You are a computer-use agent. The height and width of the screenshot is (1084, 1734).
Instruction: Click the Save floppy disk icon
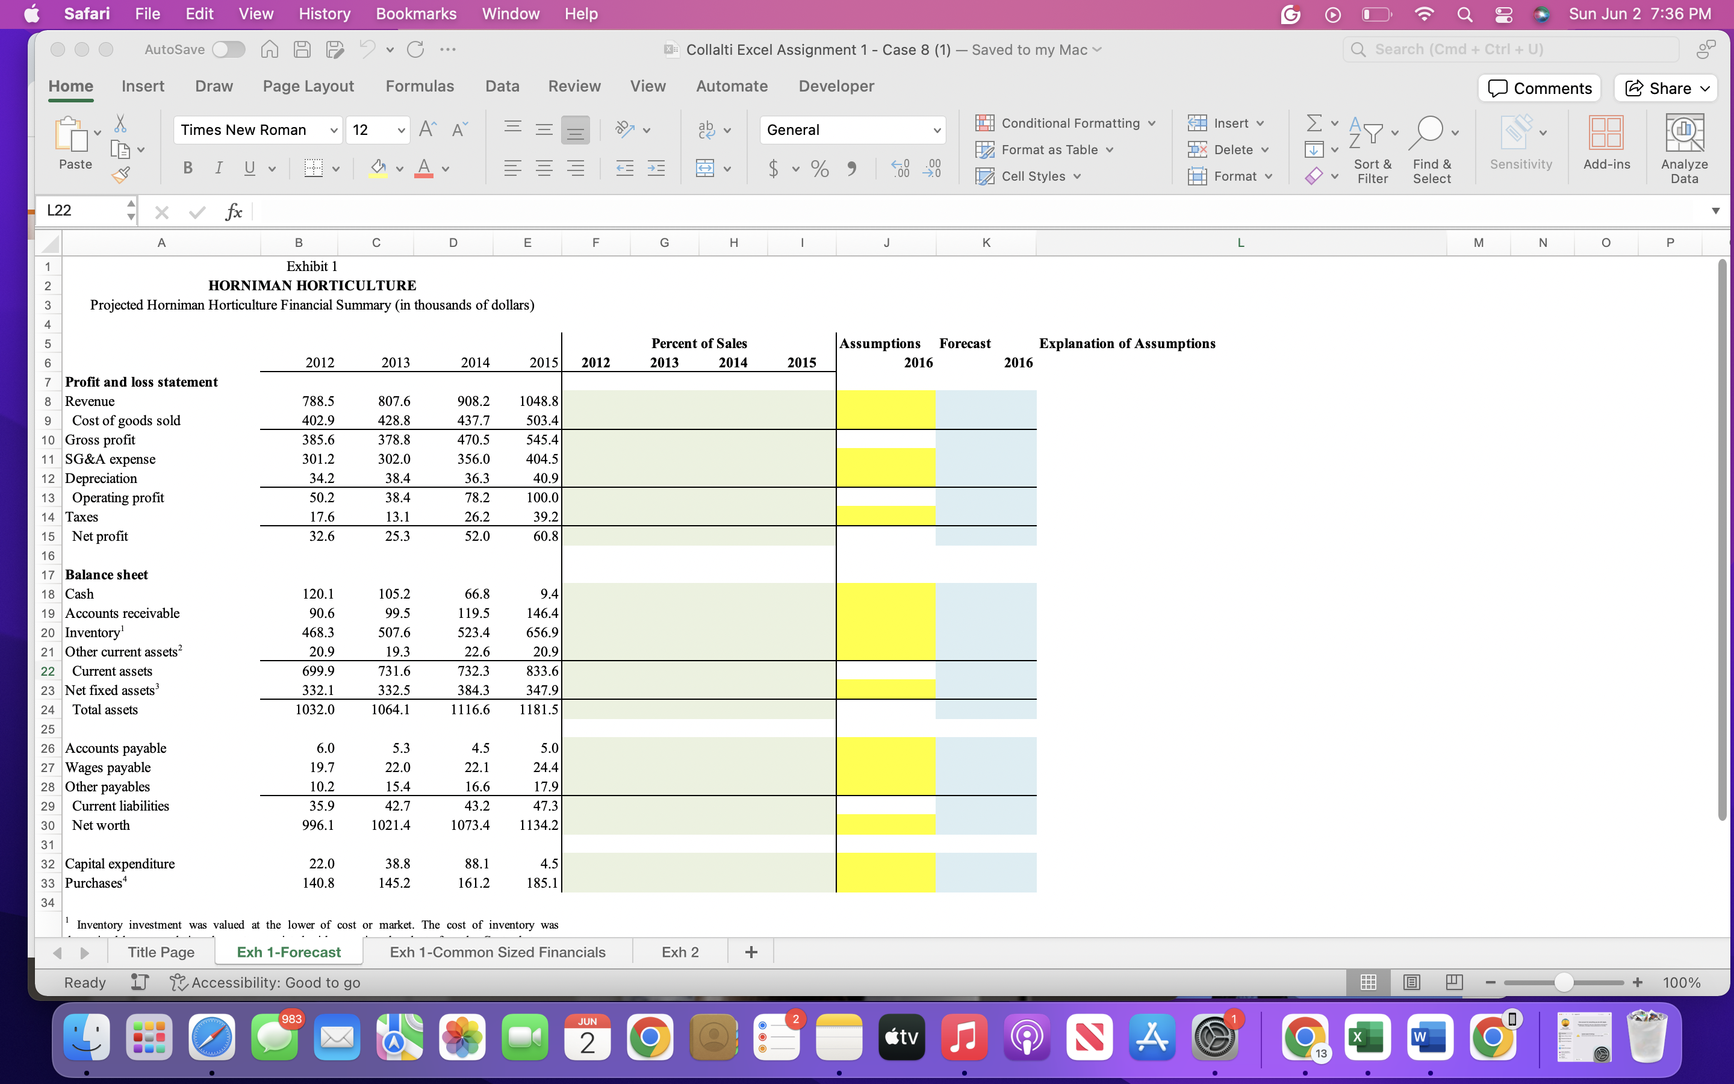pyautogui.click(x=302, y=49)
